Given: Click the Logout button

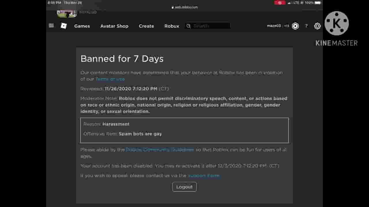Looking at the screenshot, I should (184, 187).
